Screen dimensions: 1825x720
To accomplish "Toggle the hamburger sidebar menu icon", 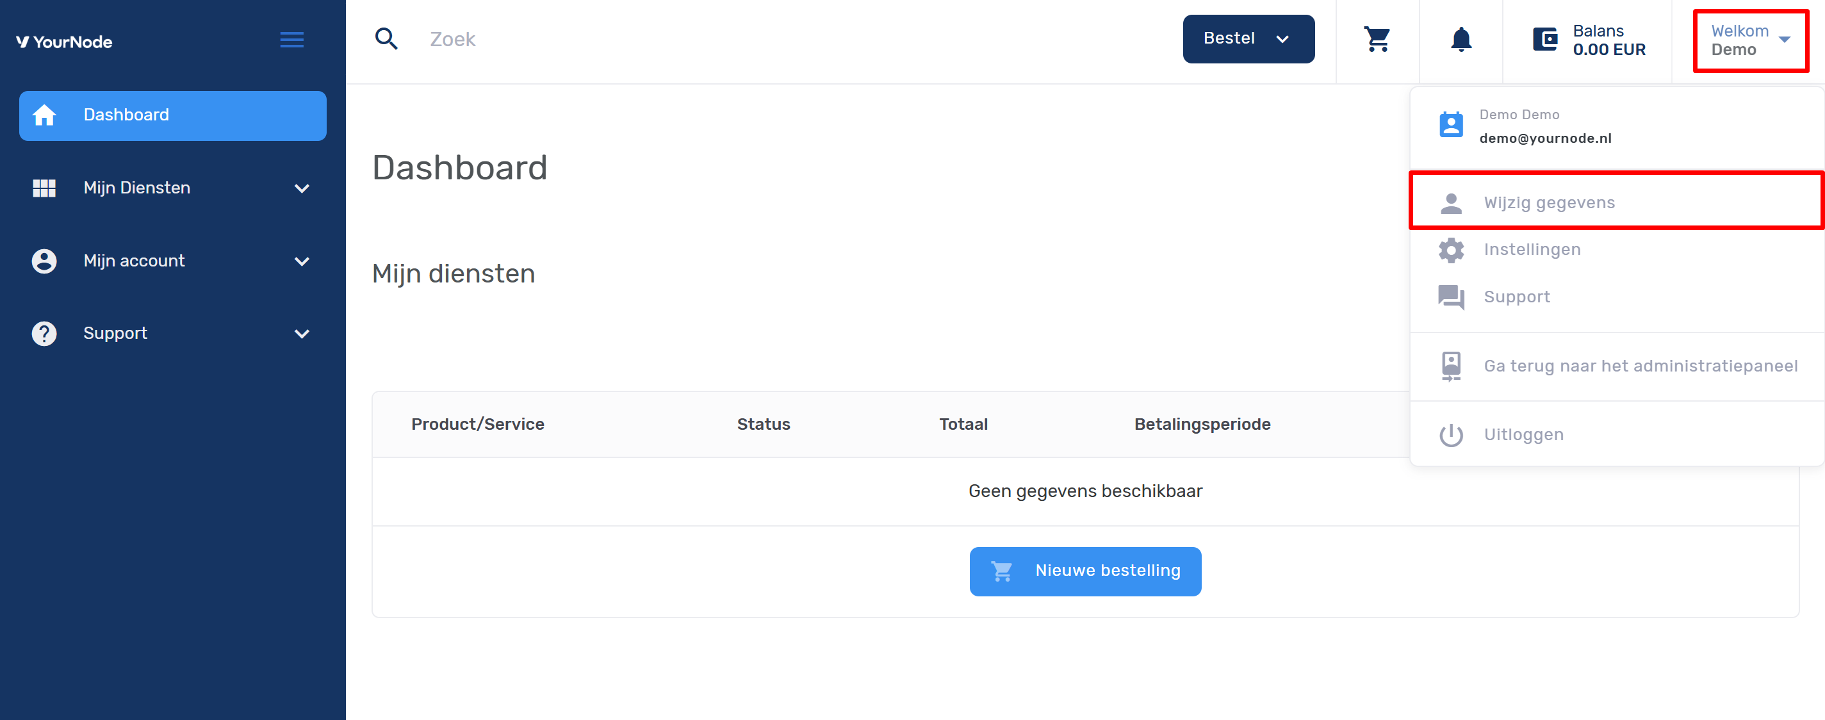I will pos(292,40).
